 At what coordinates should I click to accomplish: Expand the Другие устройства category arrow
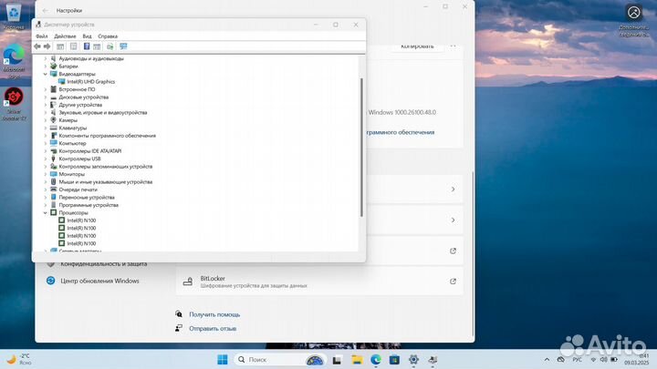pos(46,105)
